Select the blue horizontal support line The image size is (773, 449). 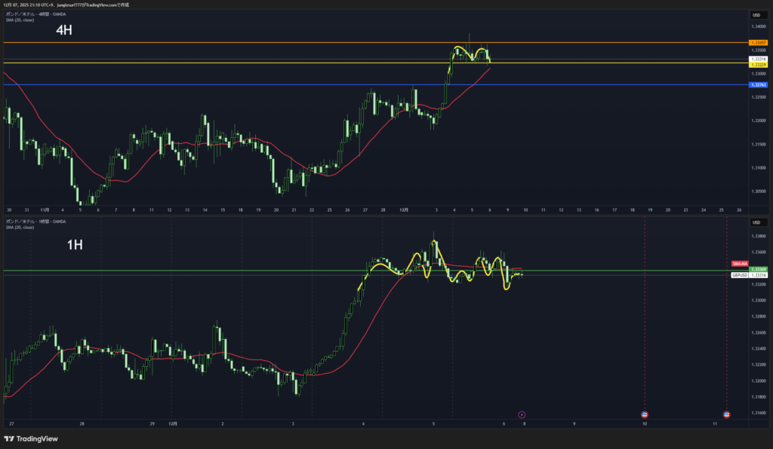(x=226, y=85)
